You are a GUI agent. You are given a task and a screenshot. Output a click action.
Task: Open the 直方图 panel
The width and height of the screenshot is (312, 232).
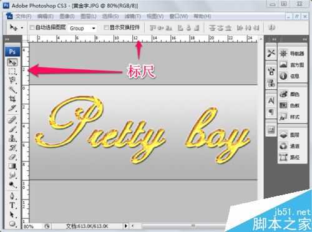tap(292, 65)
